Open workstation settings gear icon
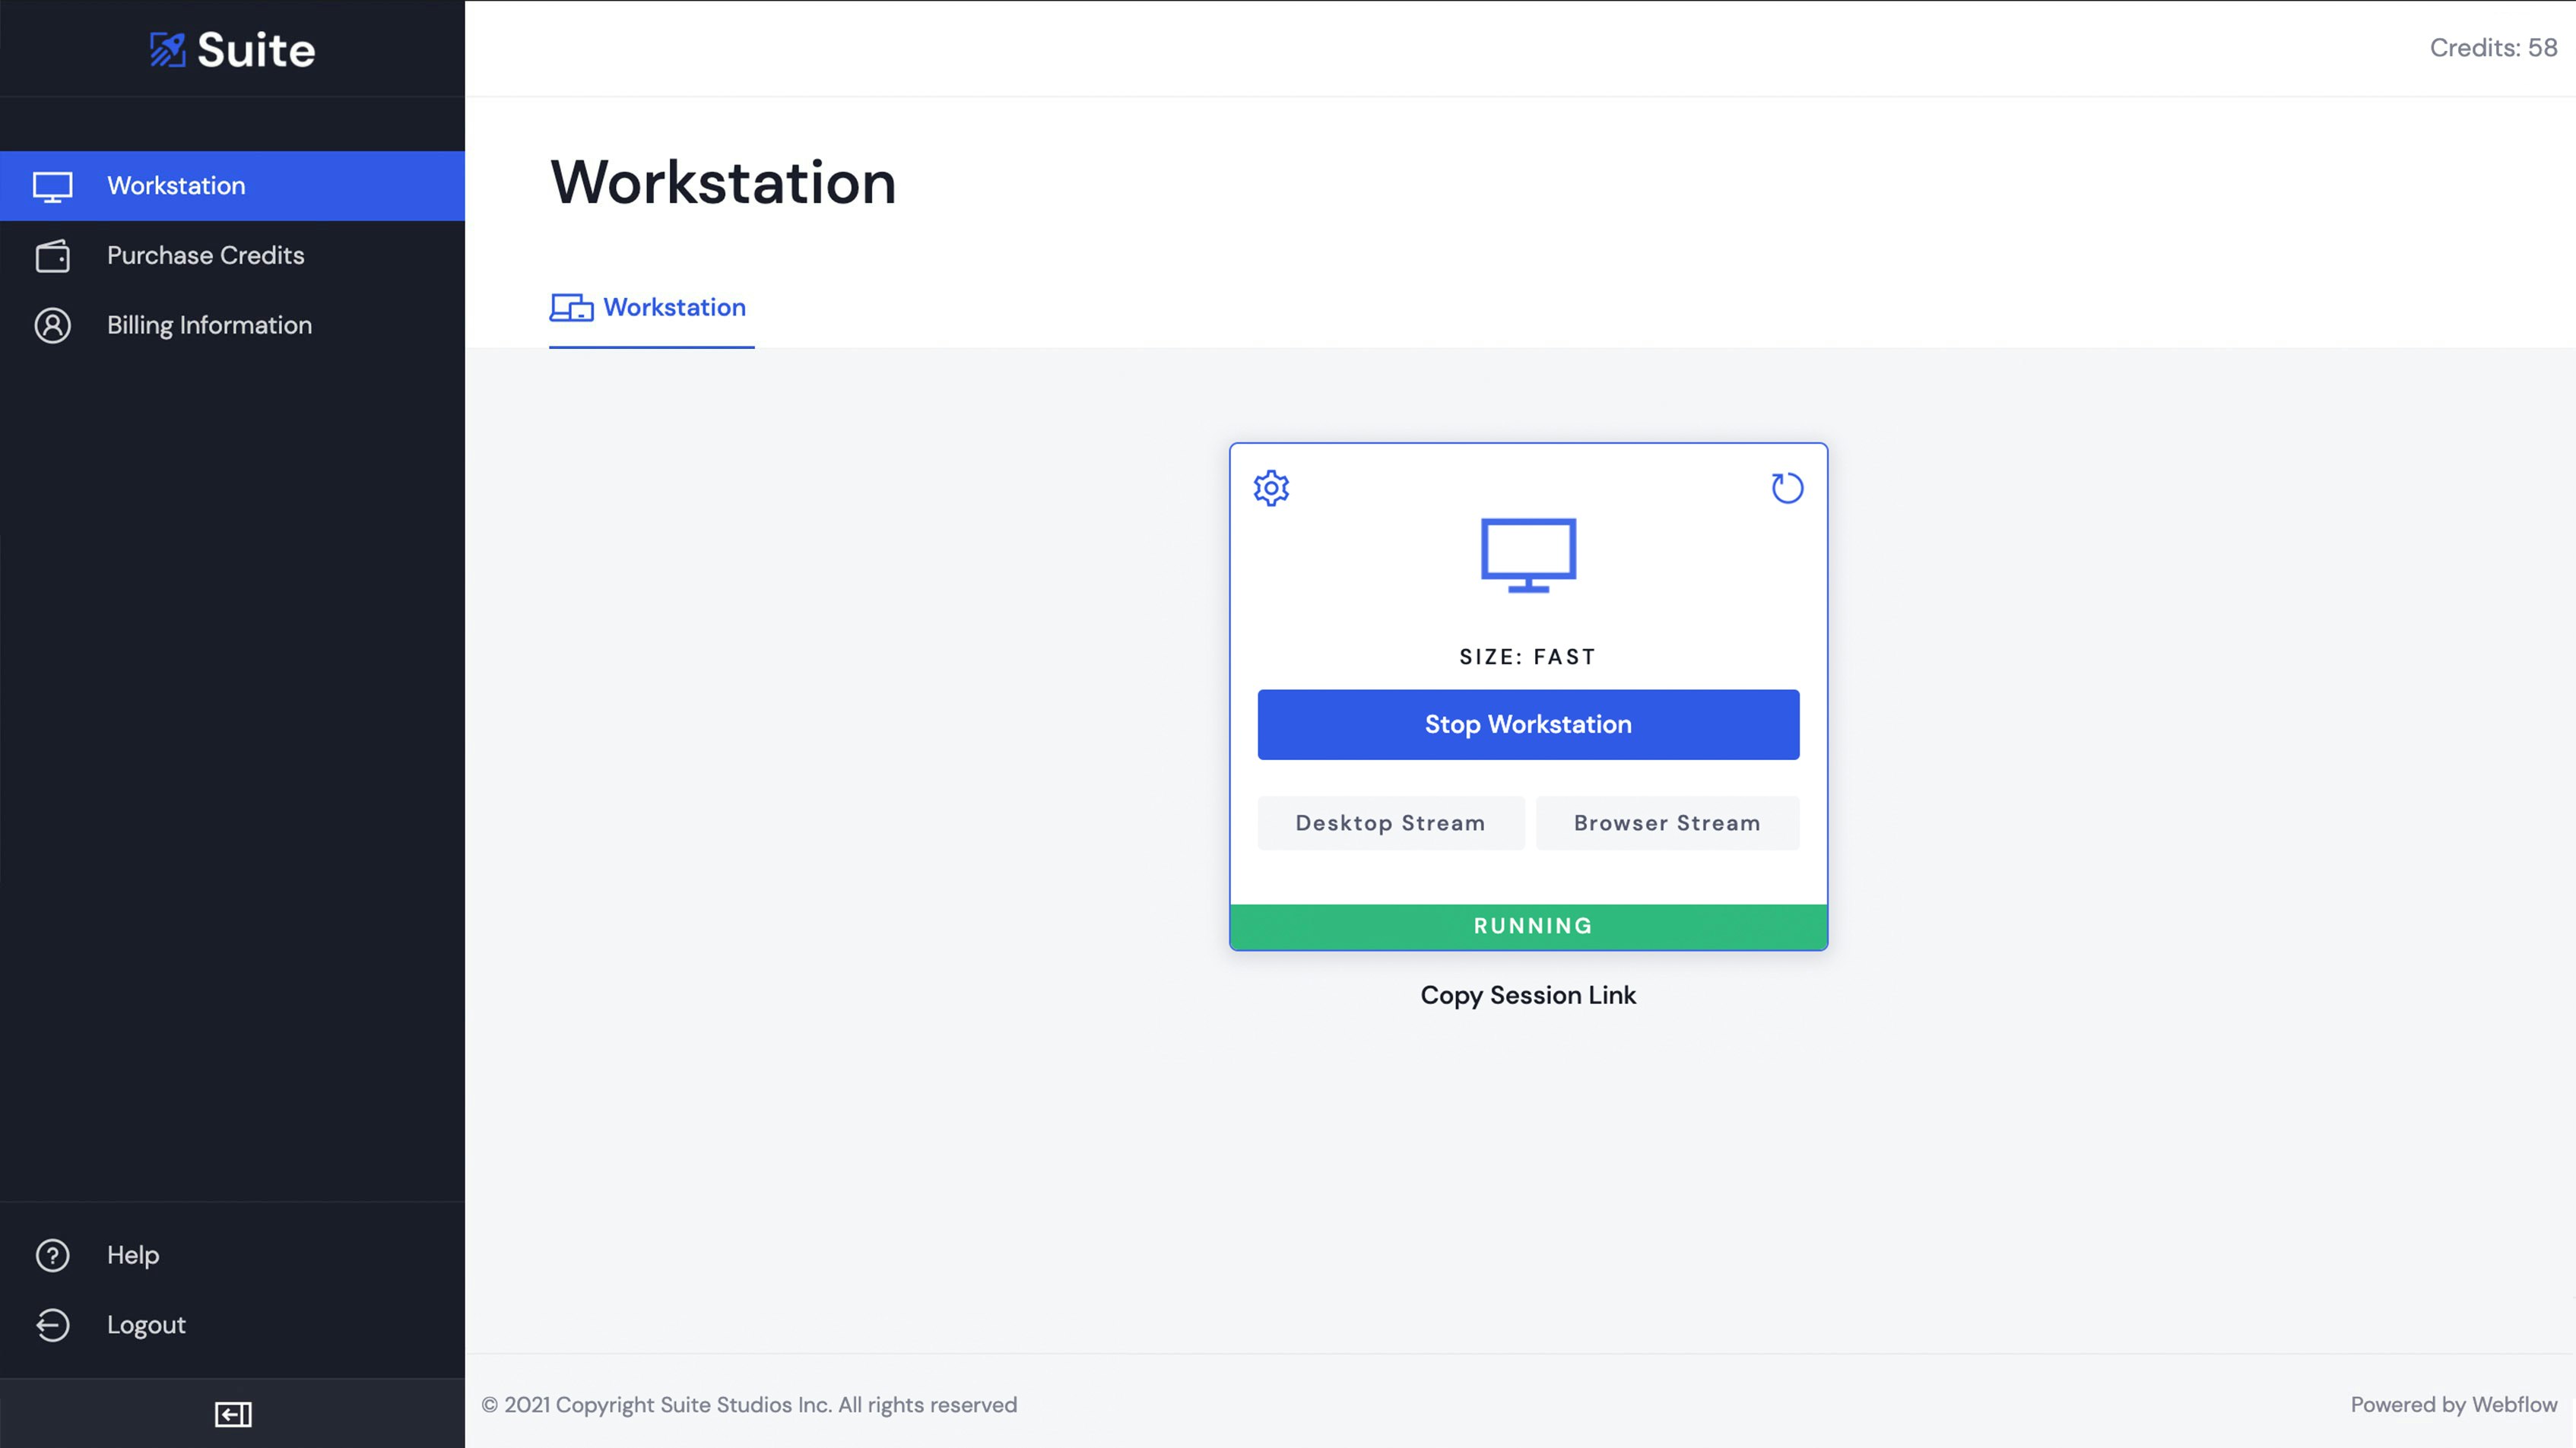The height and width of the screenshot is (1448, 2576). (x=1271, y=488)
